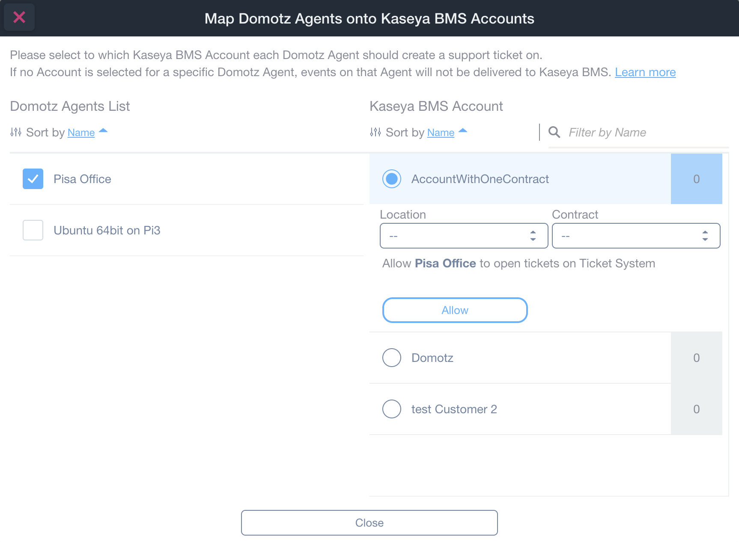Sort Kaseya BMS Account by Name link
The image size is (739, 542).
[x=441, y=133]
